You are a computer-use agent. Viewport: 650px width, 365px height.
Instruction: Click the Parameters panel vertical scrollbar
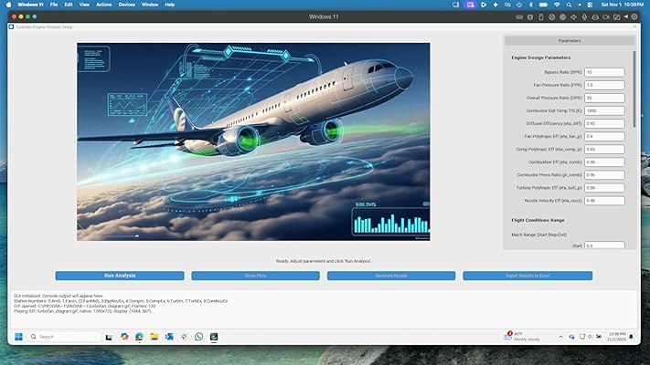[x=634, y=91]
